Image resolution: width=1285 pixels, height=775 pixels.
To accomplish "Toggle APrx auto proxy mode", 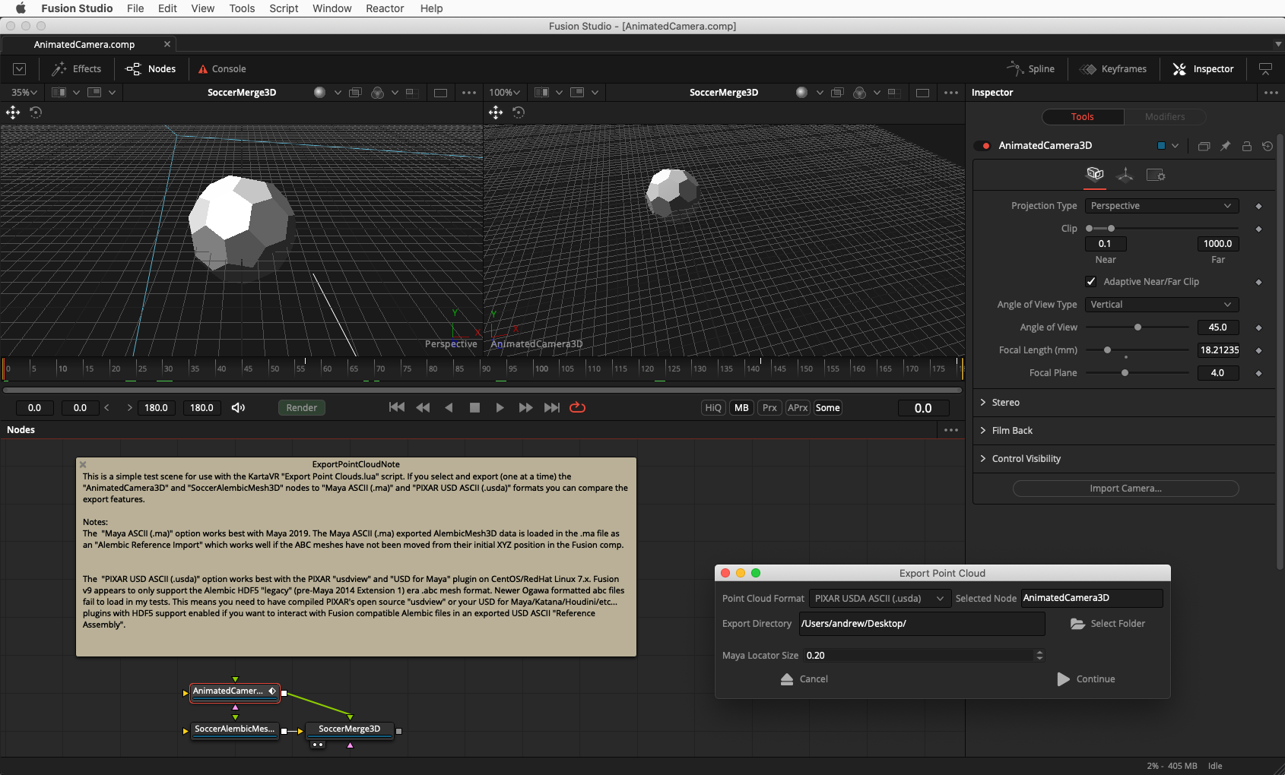I will [798, 408].
